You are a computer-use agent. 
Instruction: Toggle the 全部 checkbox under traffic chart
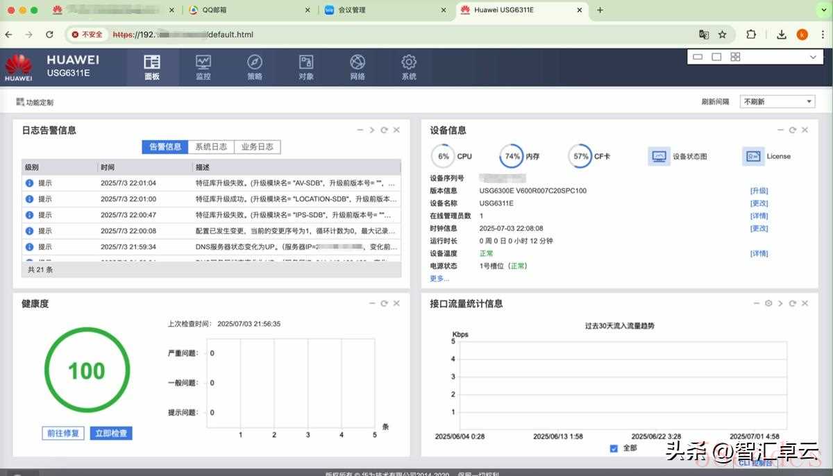pos(614,448)
